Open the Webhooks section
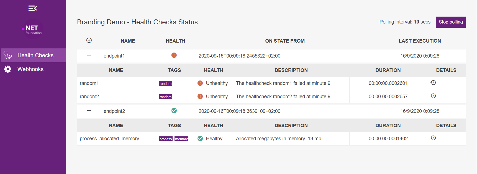Image resolution: width=477 pixels, height=174 pixels. pyautogui.click(x=30, y=69)
